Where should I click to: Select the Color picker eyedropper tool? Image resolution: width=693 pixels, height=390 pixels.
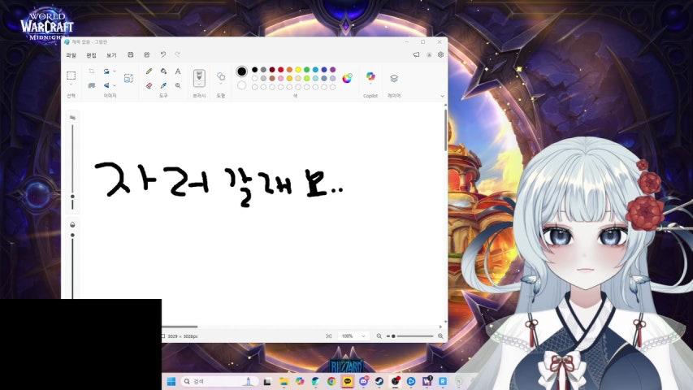tap(163, 85)
